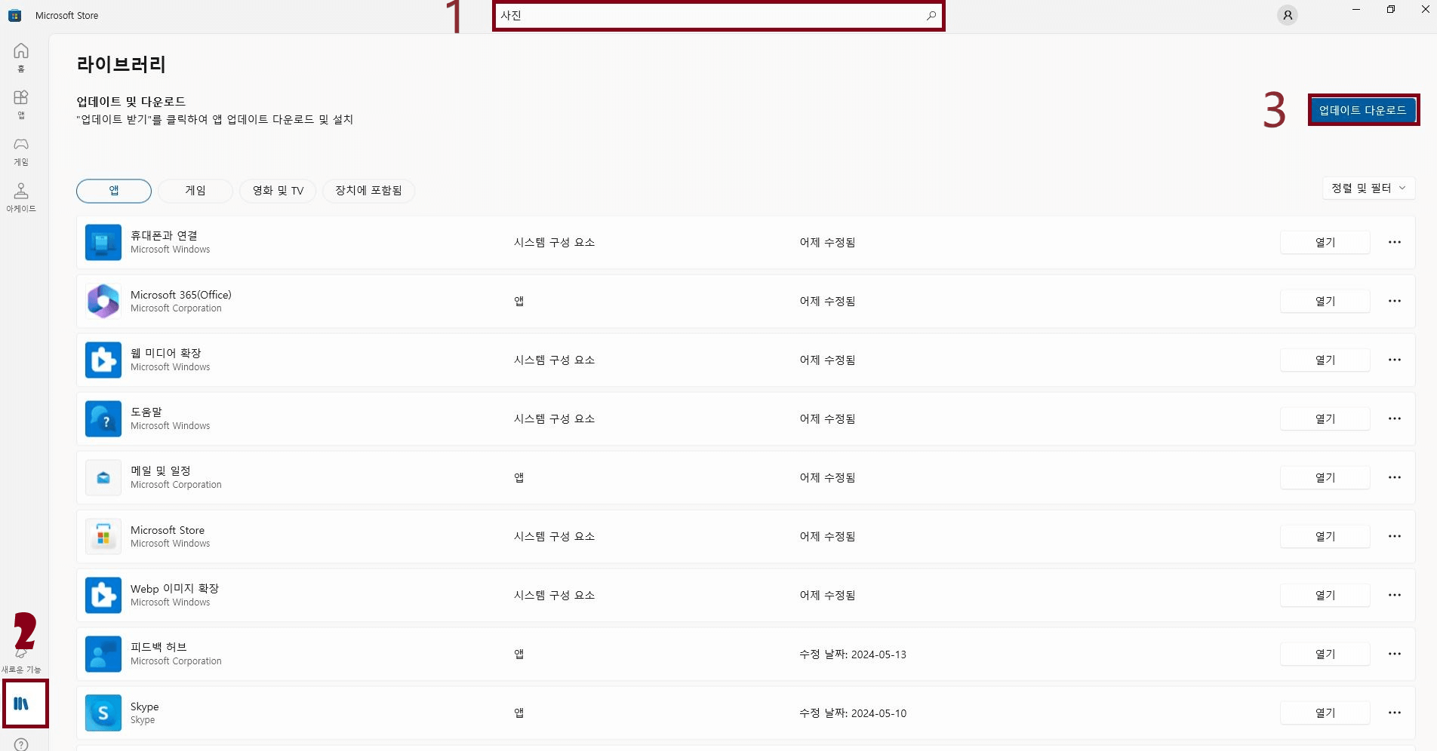Click the search magnifier icon
Screen dimensions: 1437x751
(931, 15)
